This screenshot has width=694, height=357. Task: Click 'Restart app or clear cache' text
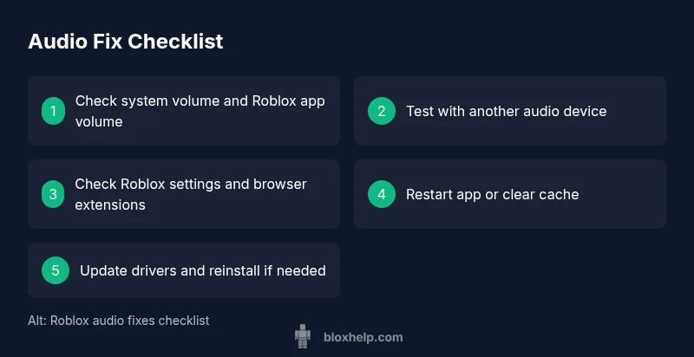click(492, 194)
